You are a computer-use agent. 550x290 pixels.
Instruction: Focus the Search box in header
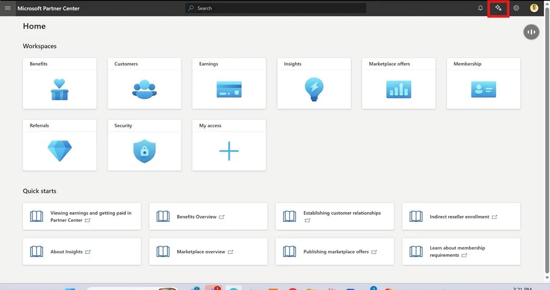coord(276,8)
